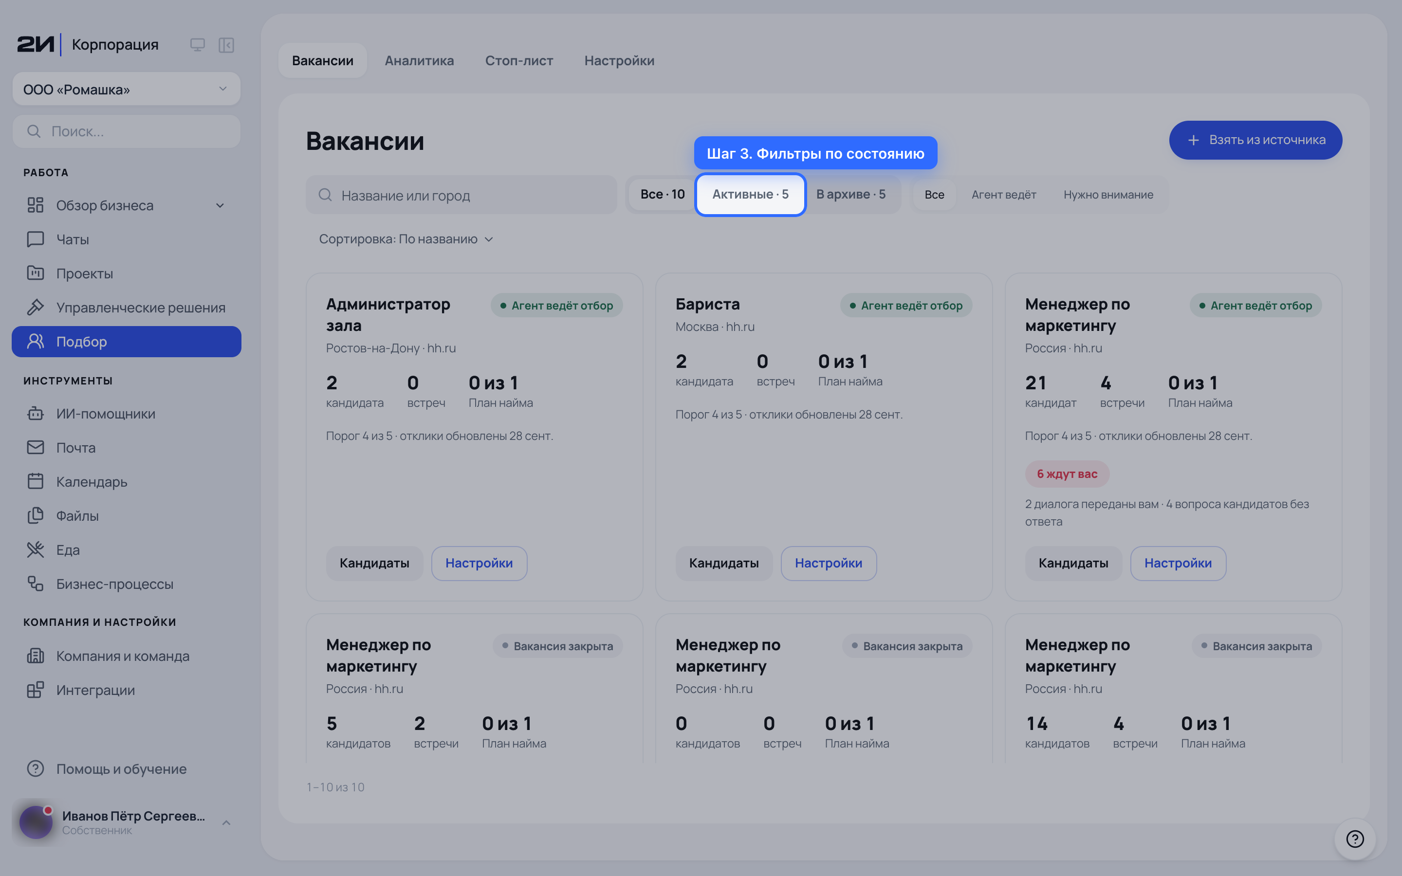This screenshot has height=876, width=1402.
Task: Switch to the Стоп-лист tab
Action: [519, 60]
